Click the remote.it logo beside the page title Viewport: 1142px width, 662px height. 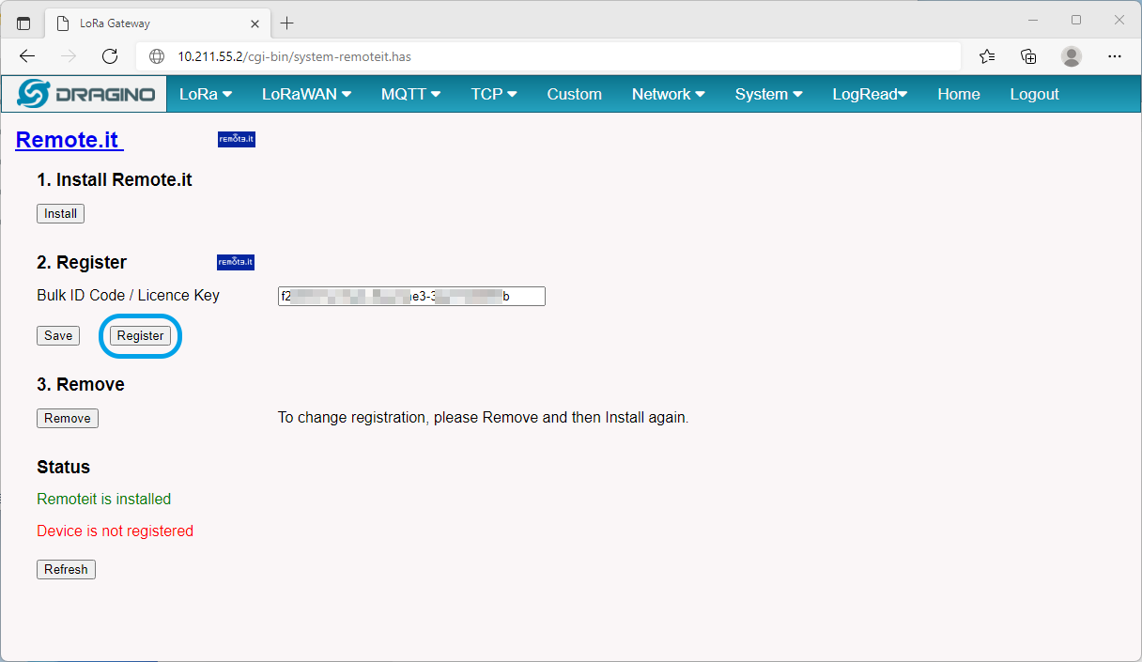(237, 139)
